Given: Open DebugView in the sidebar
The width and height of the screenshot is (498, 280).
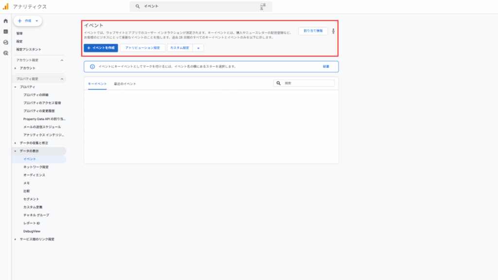Looking at the screenshot, I should click(x=32, y=231).
